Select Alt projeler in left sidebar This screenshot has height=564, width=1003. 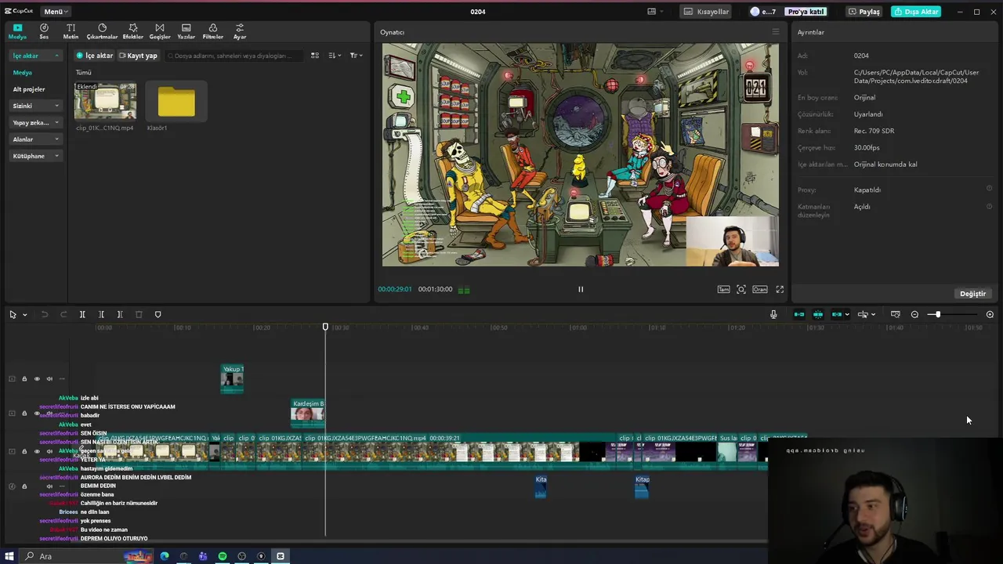click(x=29, y=89)
